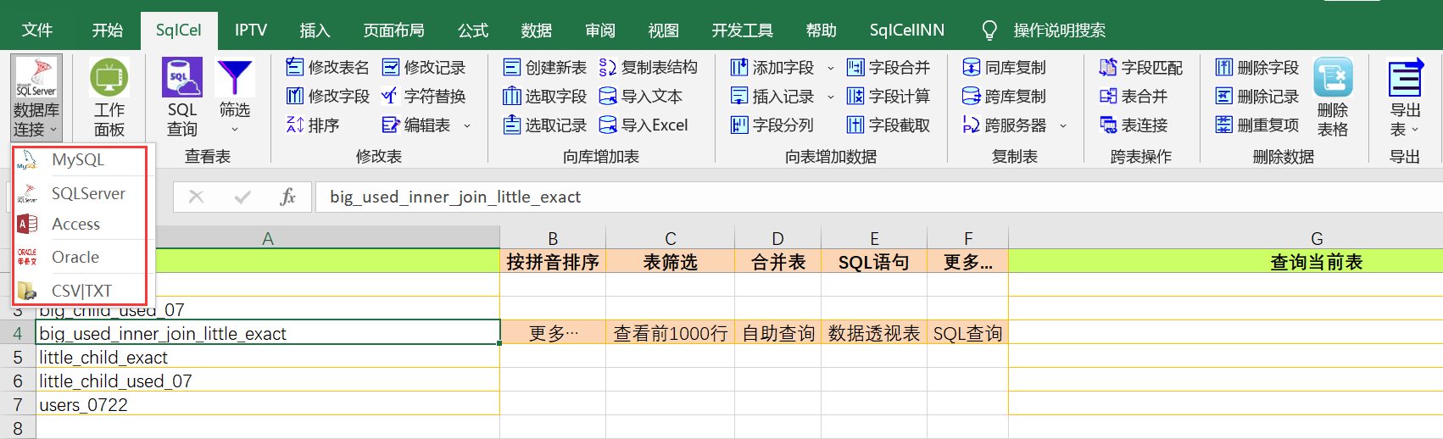Click the formula bar input field
Screen dimensions: 1443x439
[x=877, y=197]
